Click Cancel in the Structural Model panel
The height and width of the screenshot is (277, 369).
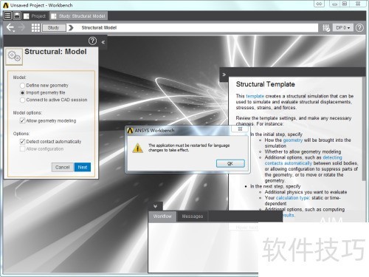pos(62,167)
